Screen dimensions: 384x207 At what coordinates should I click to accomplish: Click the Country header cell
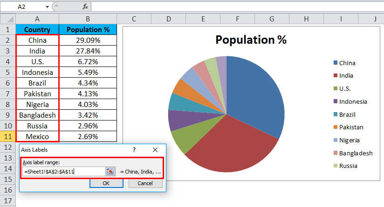37,30
